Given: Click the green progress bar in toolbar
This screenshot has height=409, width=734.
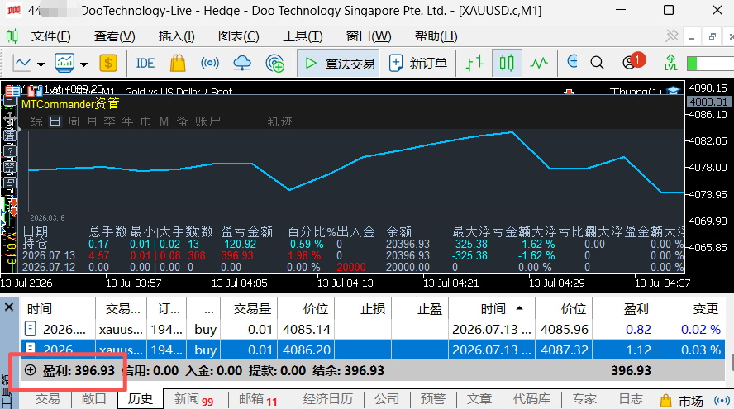Looking at the screenshot, I should (710, 63).
